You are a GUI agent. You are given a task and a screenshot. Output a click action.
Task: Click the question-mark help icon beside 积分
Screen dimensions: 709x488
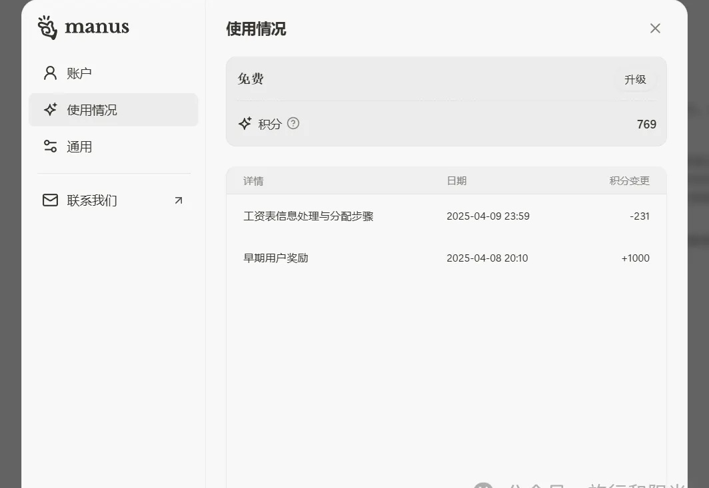[293, 123]
